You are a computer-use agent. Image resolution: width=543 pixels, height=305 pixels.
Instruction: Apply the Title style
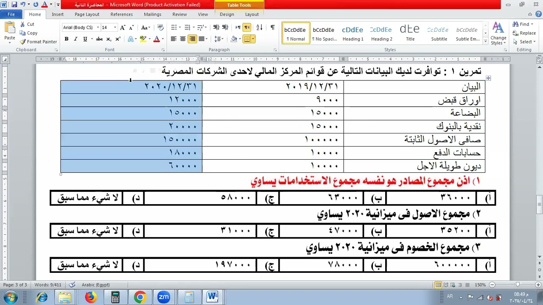(410, 33)
